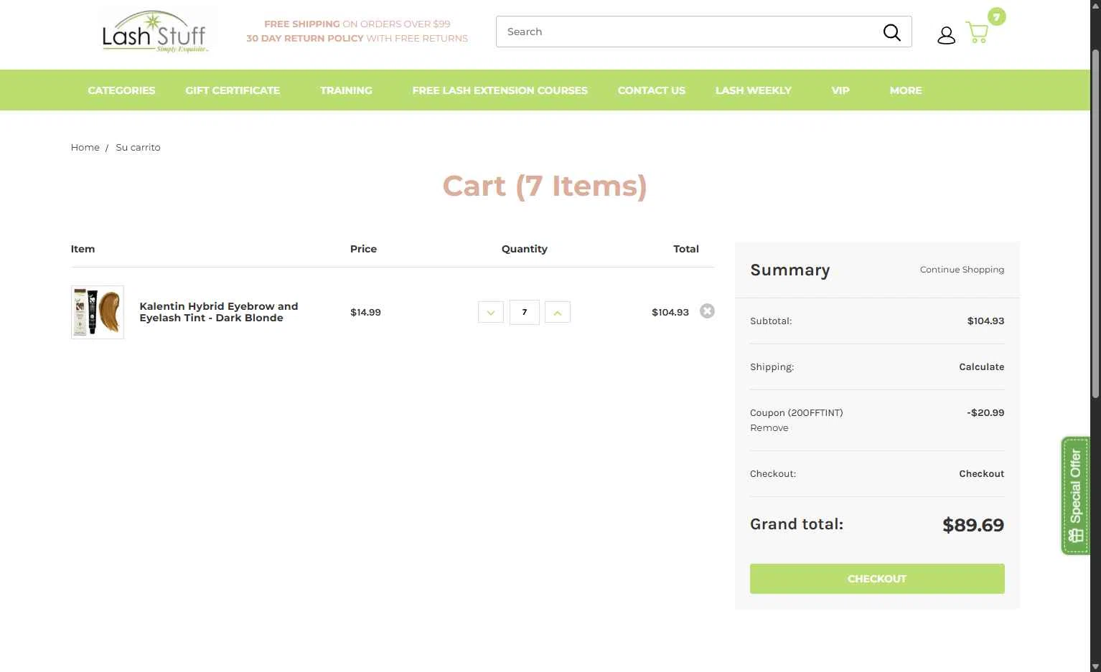Open the Contact Us page
1101x672 pixels.
coord(652,90)
